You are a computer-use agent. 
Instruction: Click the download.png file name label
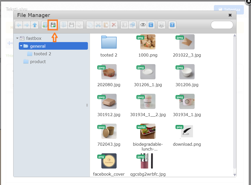point(187,144)
